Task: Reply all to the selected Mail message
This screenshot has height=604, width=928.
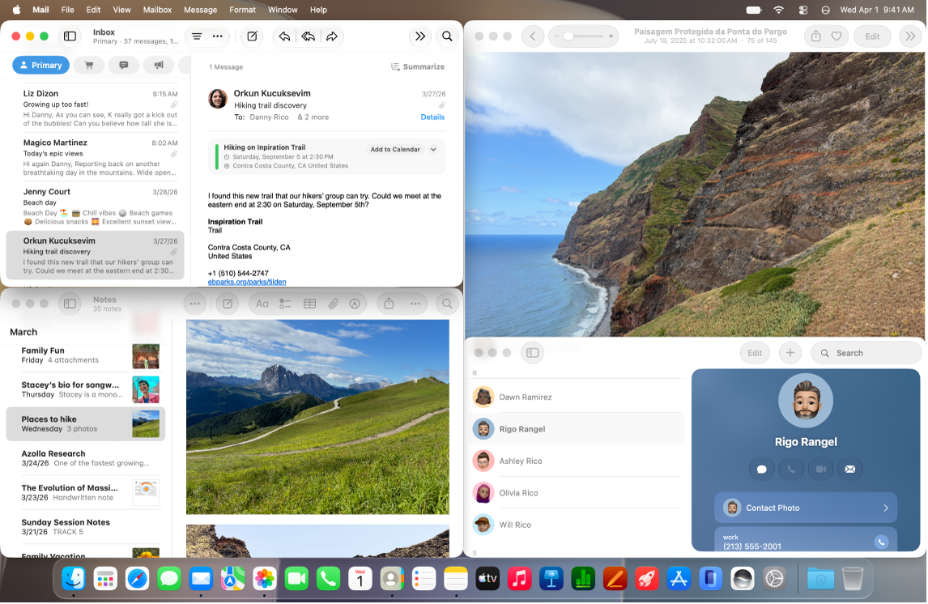Action: tap(309, 36)
